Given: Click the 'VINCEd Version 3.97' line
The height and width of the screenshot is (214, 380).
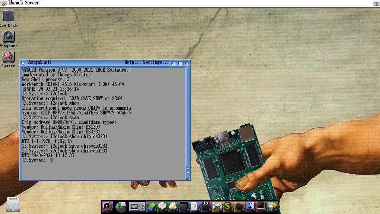Looking at the screenshot, I should click(75, 70).
